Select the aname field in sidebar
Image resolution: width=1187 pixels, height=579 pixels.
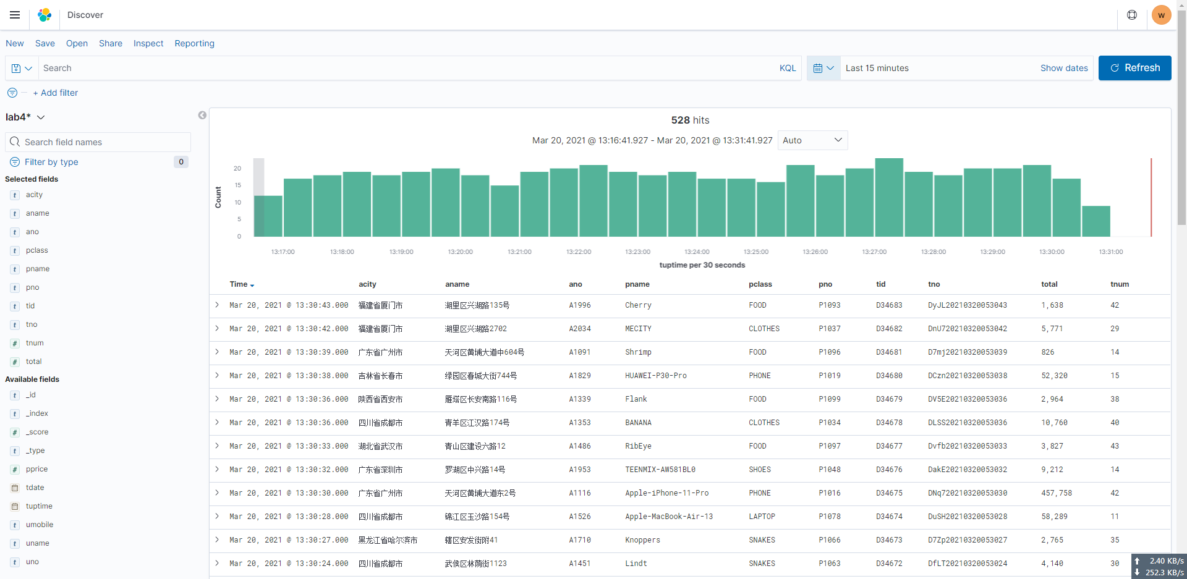(37, 213)
